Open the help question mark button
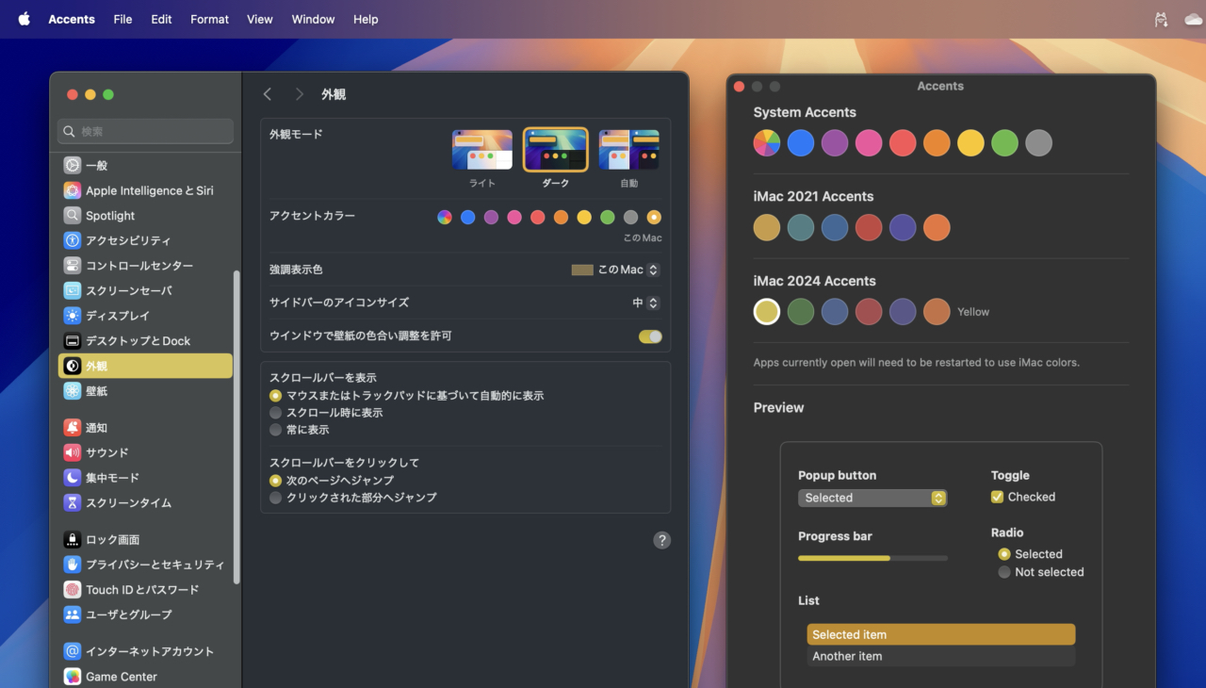 pyautogui.click(x=662, y=540)
